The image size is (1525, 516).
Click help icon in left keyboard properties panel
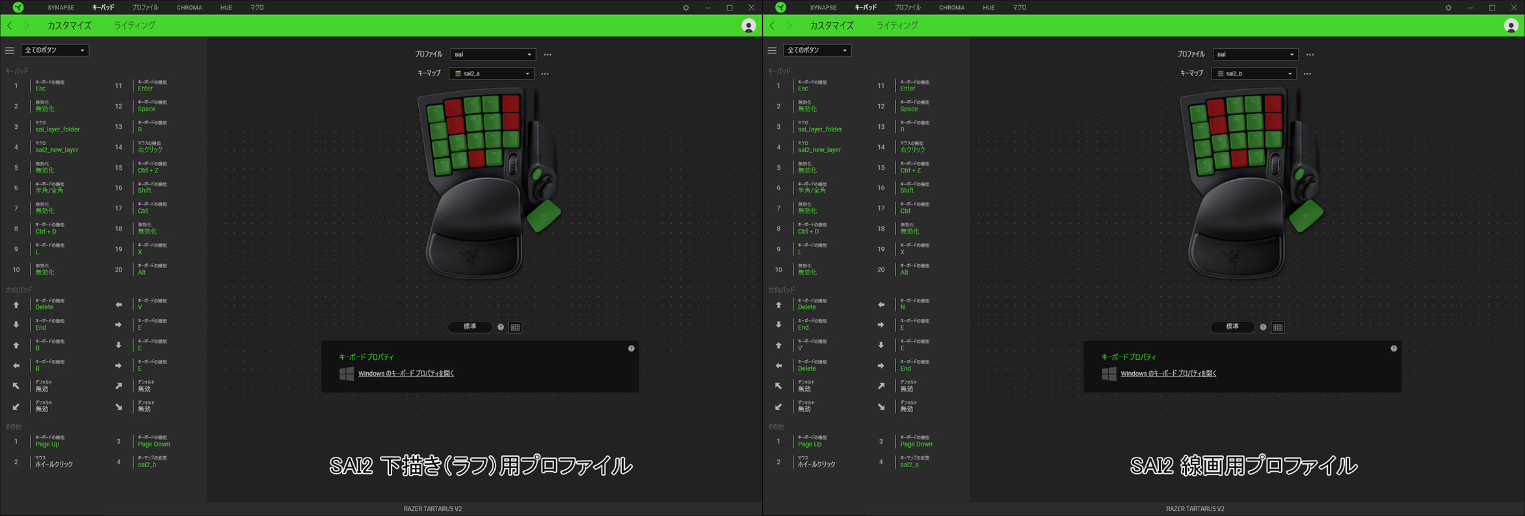631,349
